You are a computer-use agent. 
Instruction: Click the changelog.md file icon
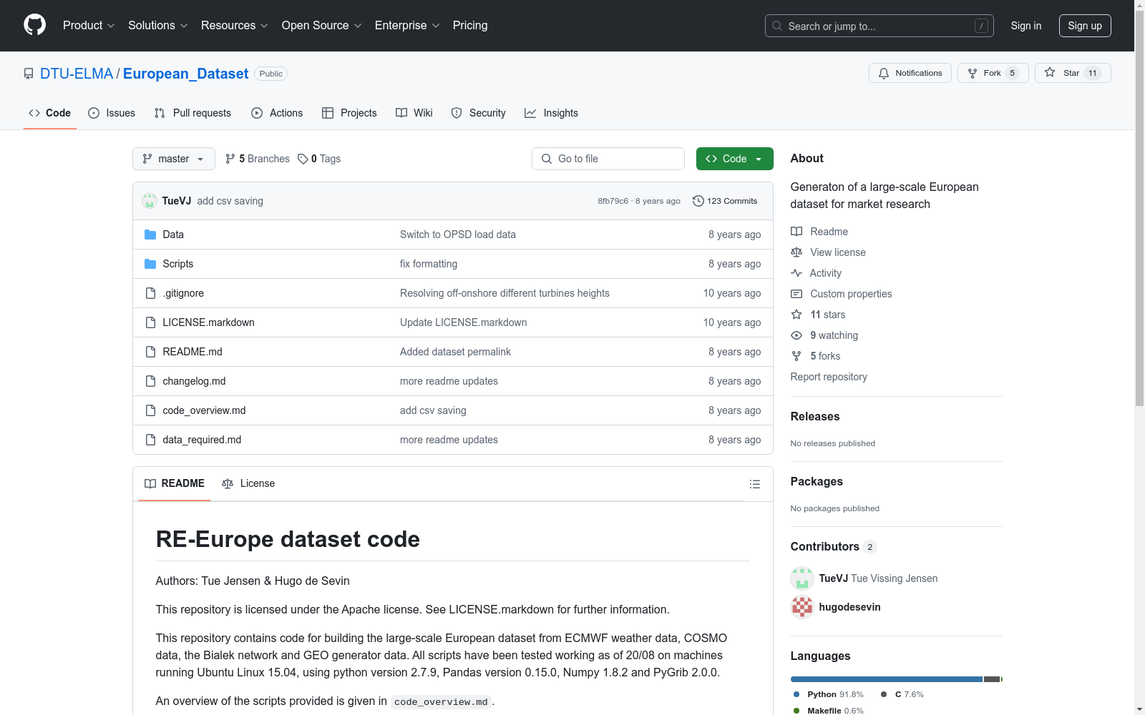point(150,381)
